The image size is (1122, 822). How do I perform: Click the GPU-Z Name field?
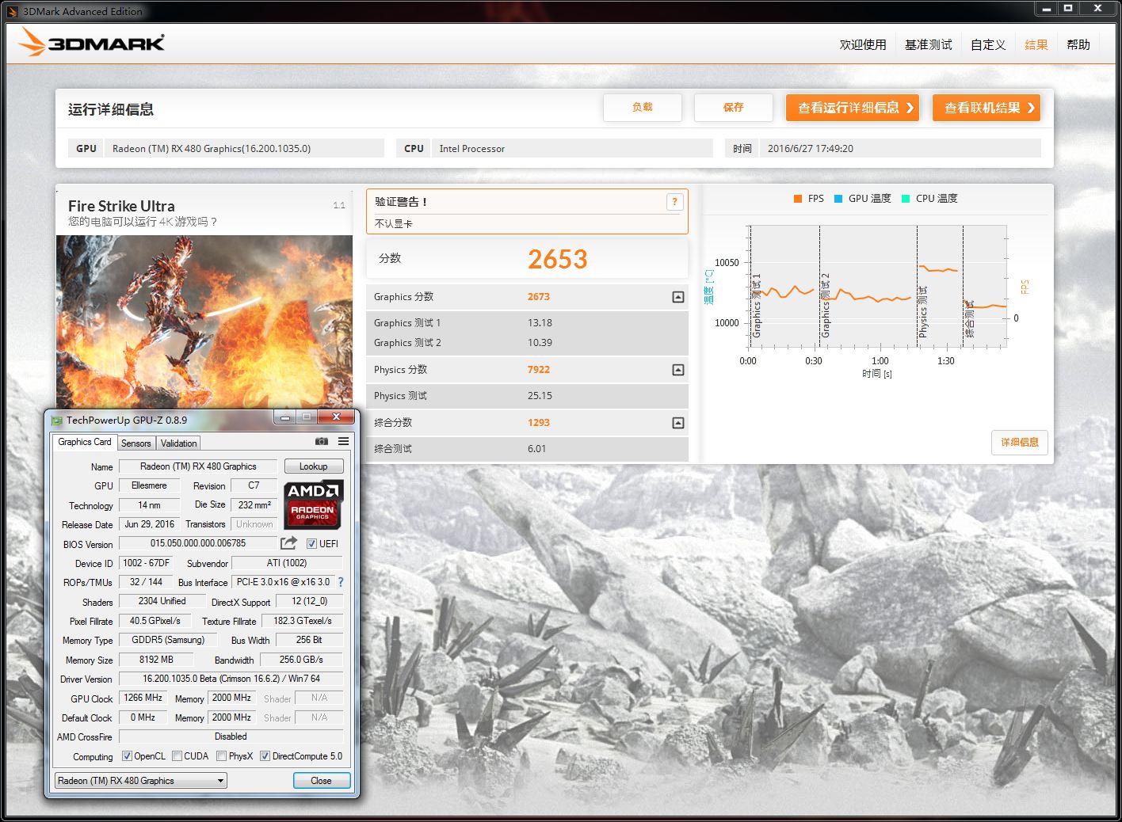point(198,466)
